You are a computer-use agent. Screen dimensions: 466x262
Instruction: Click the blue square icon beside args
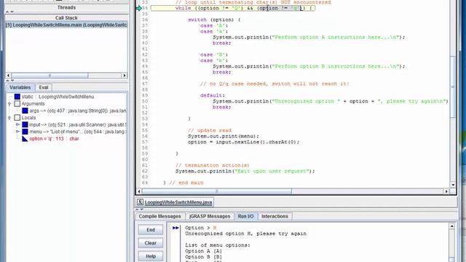25,111
